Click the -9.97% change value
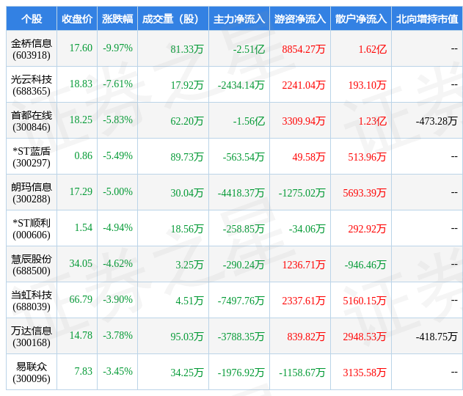The height and width of the screenshot is (396, 463). [x=117, y=48]
